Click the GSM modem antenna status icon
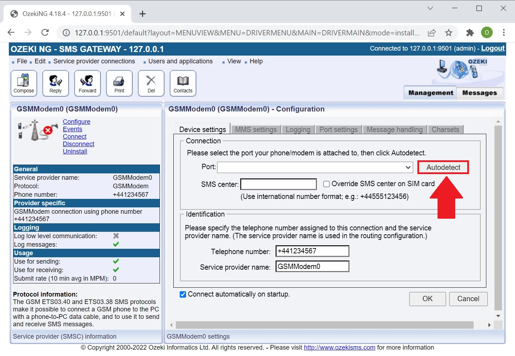Viewport: 515px width, 356px height. [x=37, y=130]
